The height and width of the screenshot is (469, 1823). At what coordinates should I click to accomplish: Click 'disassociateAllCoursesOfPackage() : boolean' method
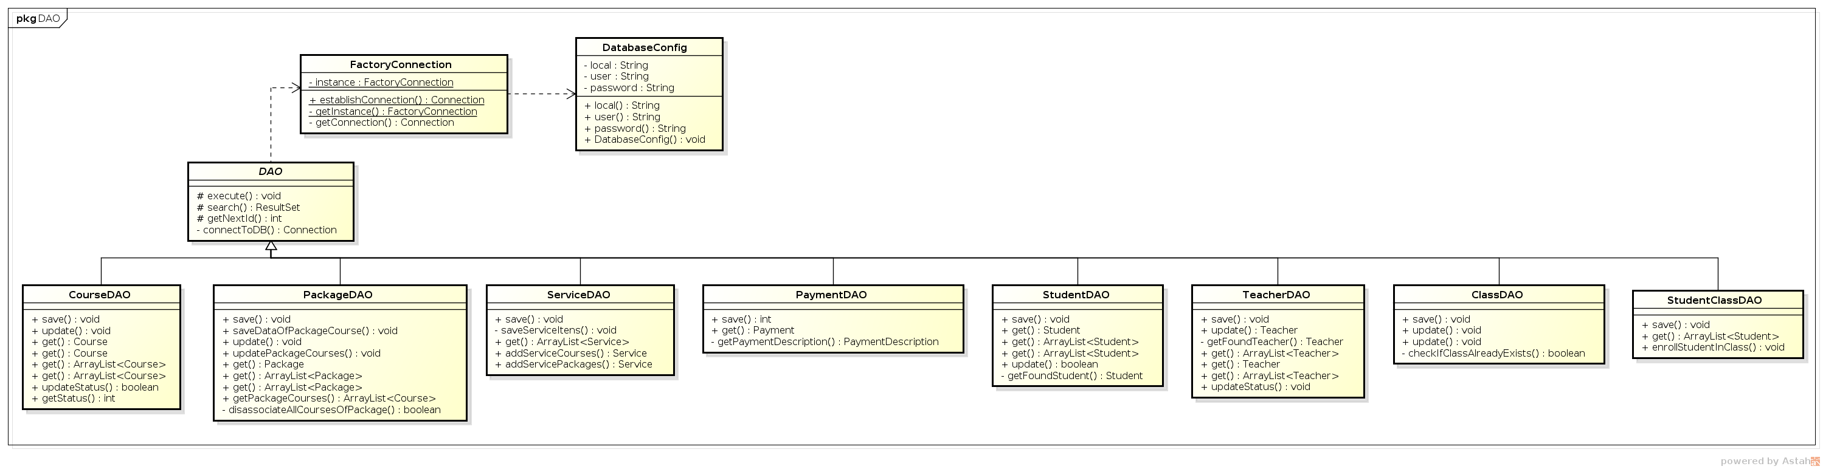click(x=331, y=410)
